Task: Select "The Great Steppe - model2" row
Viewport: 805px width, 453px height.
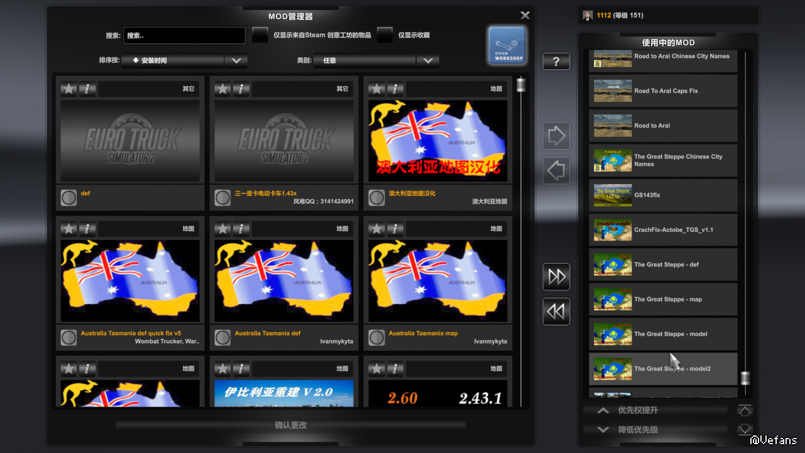Action: coord(663,369)
